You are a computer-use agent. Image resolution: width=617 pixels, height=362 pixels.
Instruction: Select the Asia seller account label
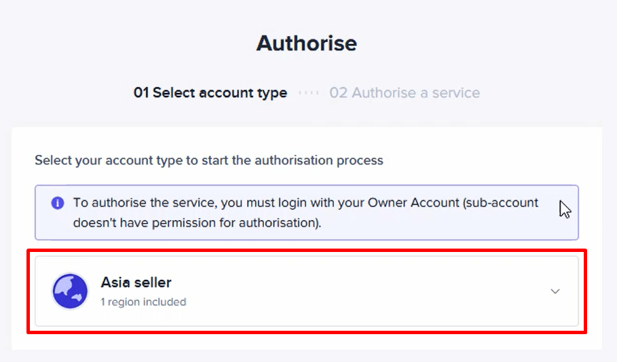136,283
